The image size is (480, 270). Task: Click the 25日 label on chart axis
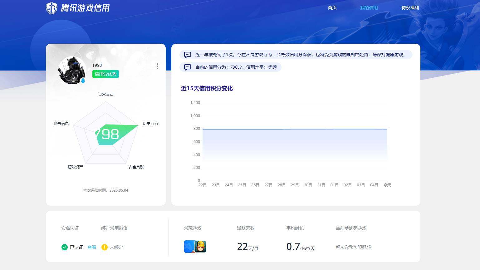point(242,185)
